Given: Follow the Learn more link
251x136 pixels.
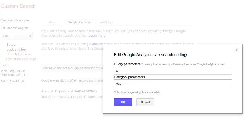Looking at the screenshot, I should [x=97, y=36].
